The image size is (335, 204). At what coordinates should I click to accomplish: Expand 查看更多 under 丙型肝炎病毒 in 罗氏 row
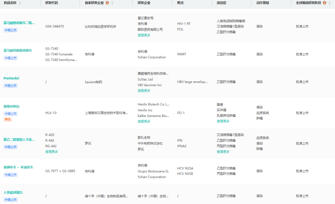click(223, 152)
